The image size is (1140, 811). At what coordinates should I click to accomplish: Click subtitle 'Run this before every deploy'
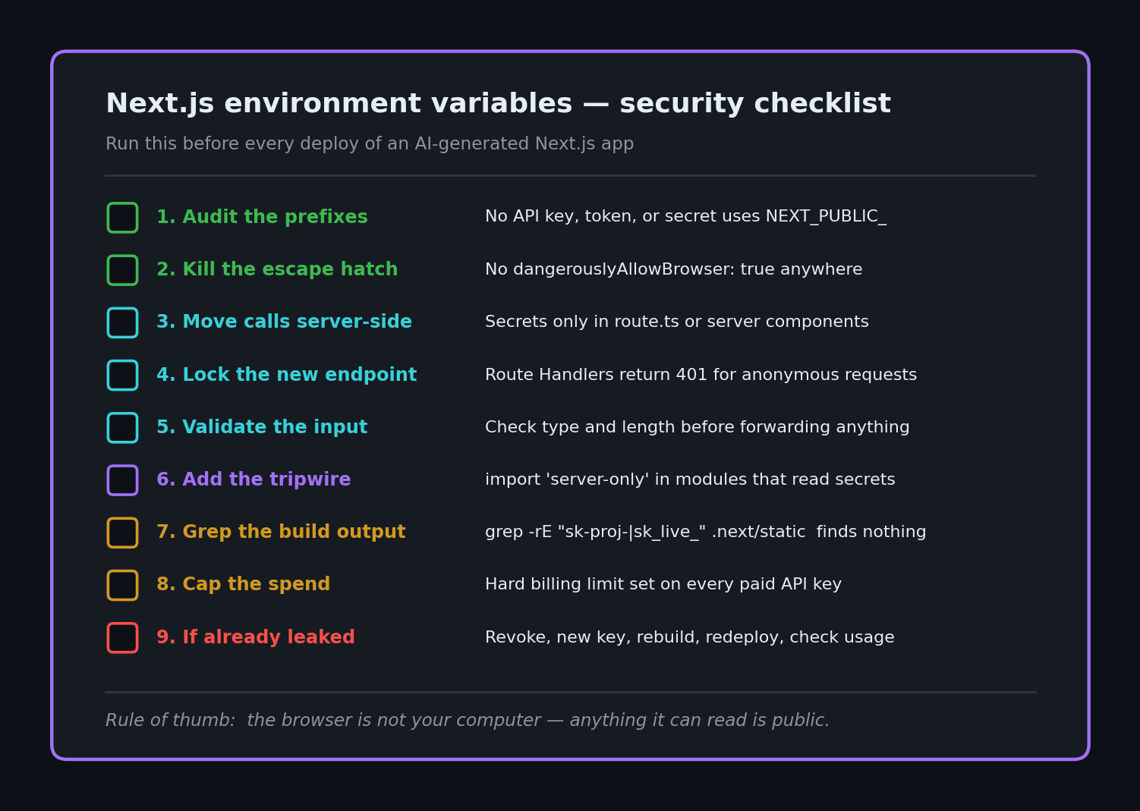click(370, 144)
